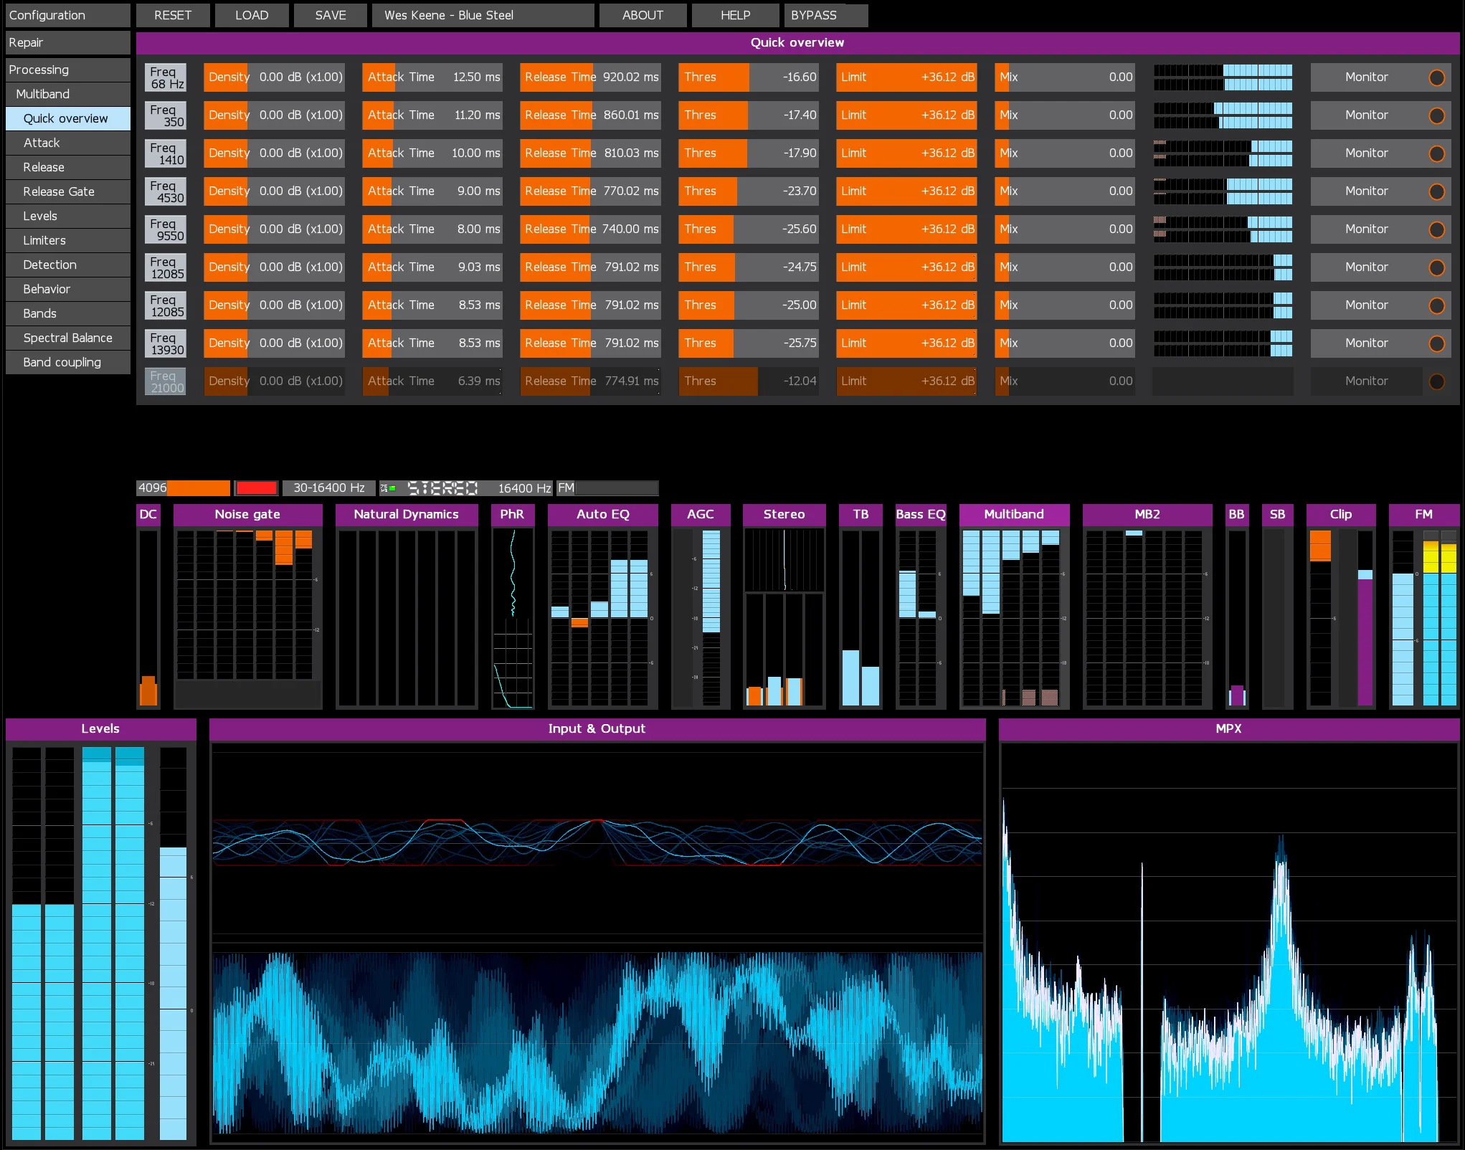Image resolution: width=1465 pixels, height=1150 pixels.
Task: Expand the Repair section
Action: click(67, 42)
